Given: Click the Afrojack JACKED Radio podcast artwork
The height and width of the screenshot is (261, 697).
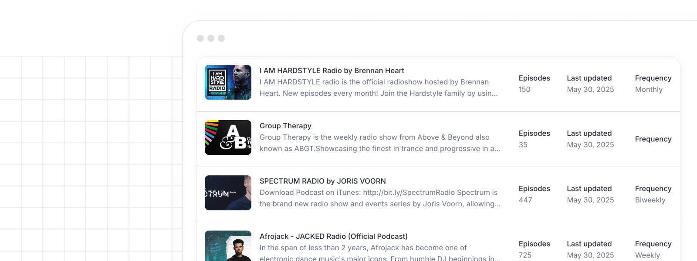Looking at the screenshot, I should (228, 246).
